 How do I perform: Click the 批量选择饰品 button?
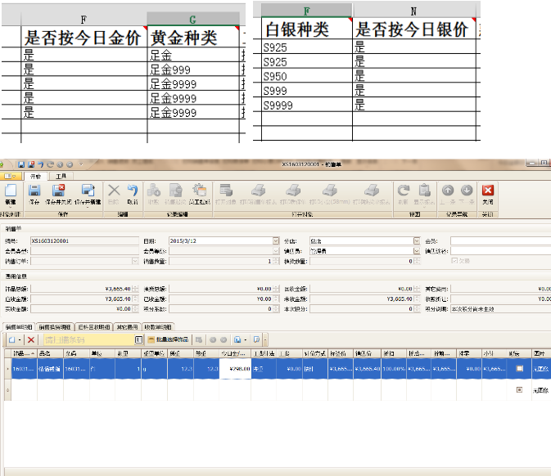point(169,339)
